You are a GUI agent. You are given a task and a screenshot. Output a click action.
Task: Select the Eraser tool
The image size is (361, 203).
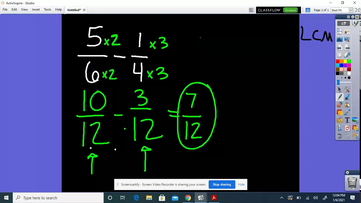coord(340,105)
